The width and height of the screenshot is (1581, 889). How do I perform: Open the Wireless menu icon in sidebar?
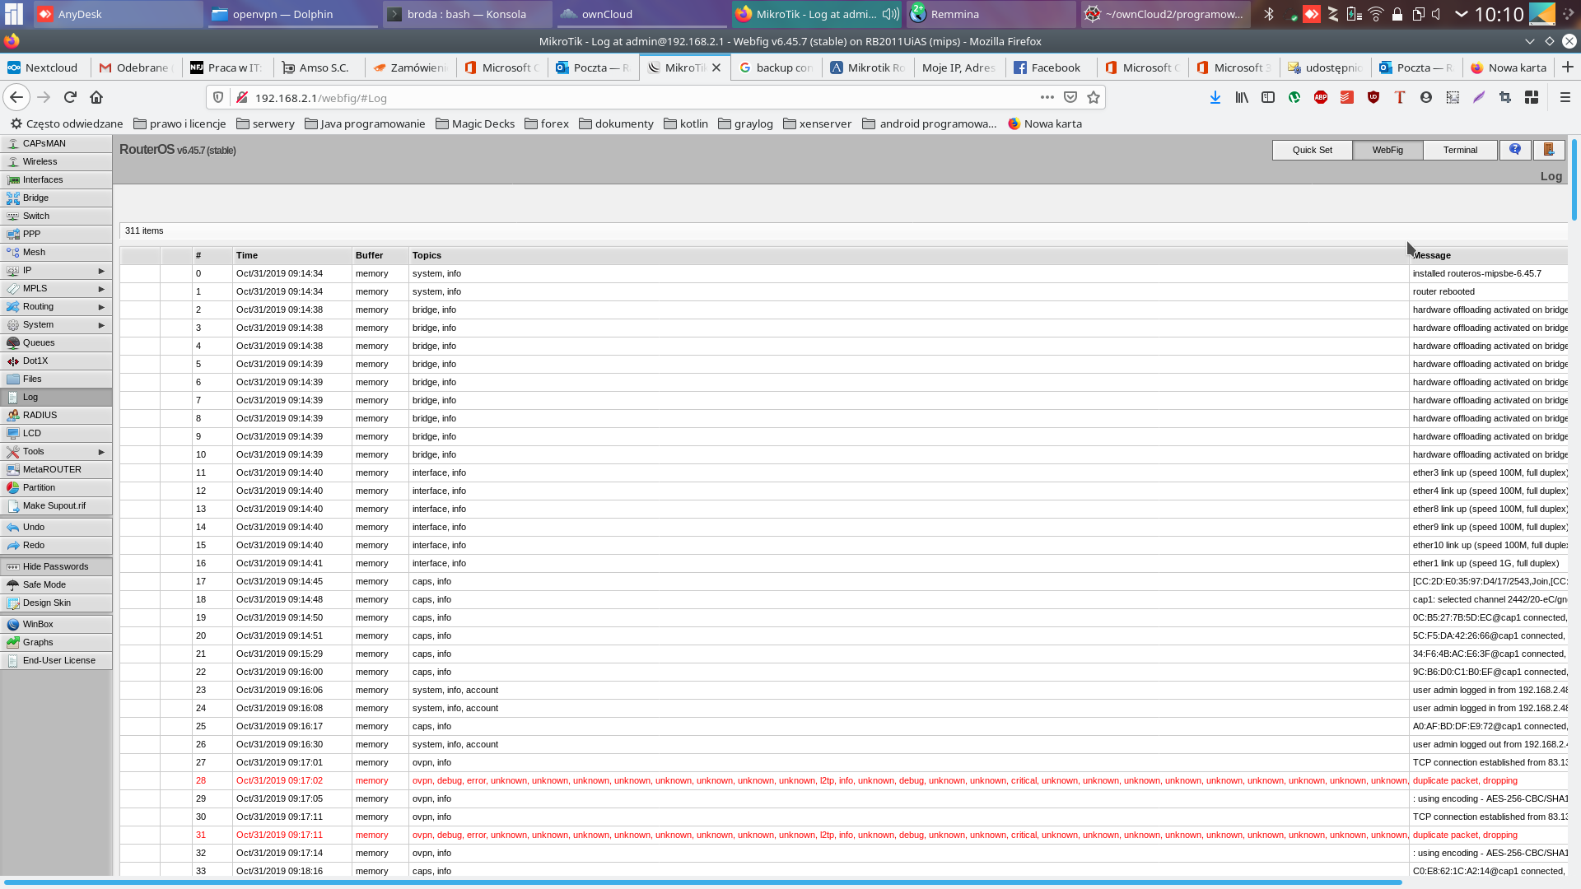coord(13,162)
